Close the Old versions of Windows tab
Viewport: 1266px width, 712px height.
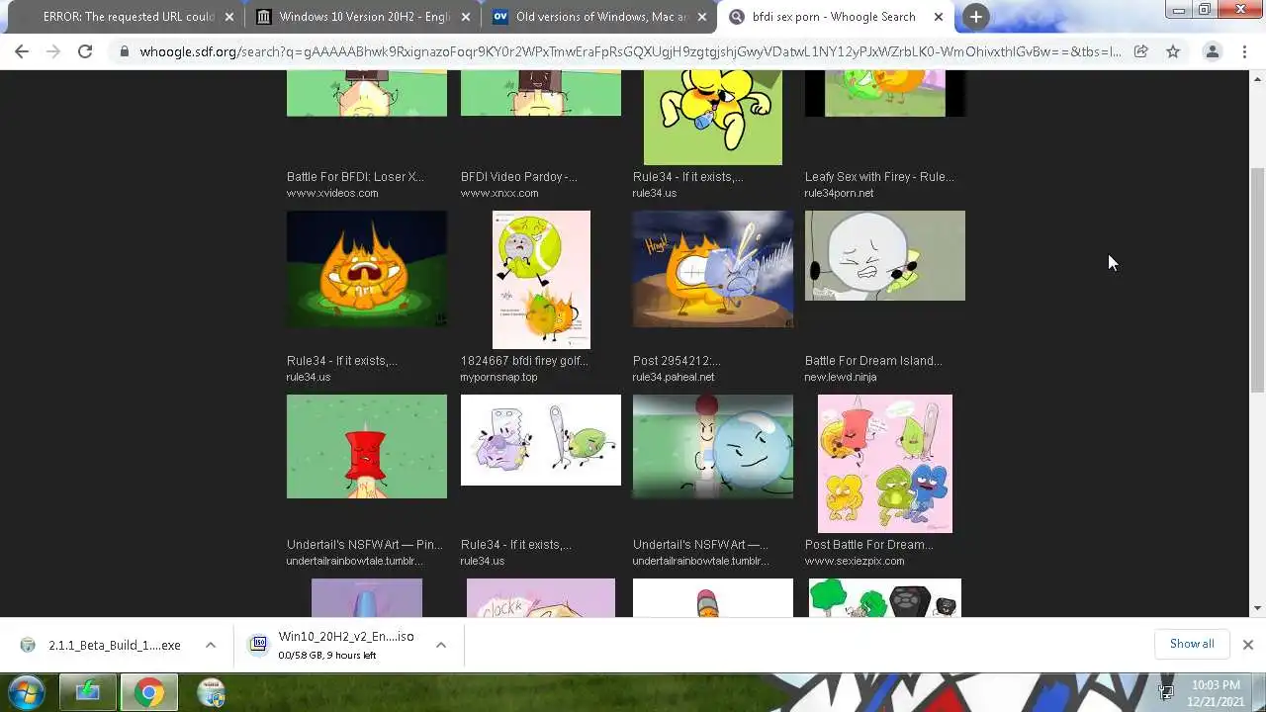click(x=703, y=17)
